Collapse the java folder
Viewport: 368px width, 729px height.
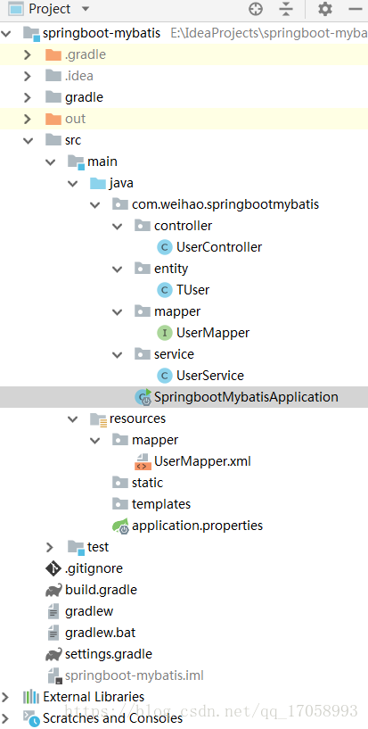(72, 184)
